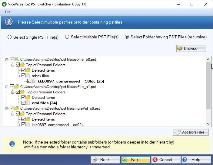
Task: Click the pstFile_a1.pst folder icon
Action: [x=16, y=86]
